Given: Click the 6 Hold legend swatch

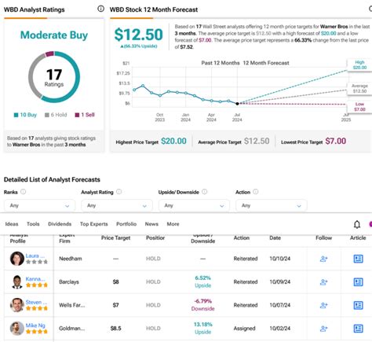Looking at the screenshot, I should pos(47,115).
